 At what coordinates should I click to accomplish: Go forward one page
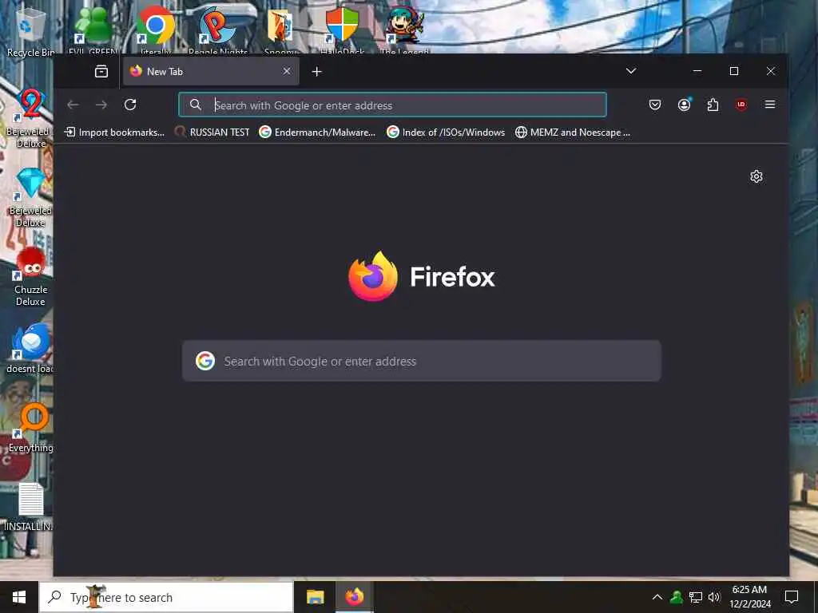pos(101,105)
